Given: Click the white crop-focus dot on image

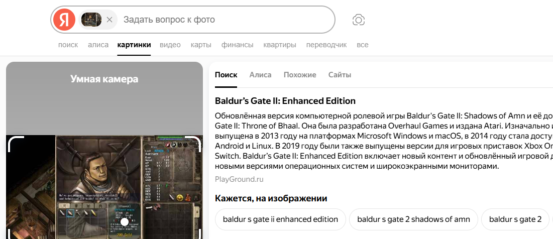Looking at the screenshot, I should coord(125,222).
